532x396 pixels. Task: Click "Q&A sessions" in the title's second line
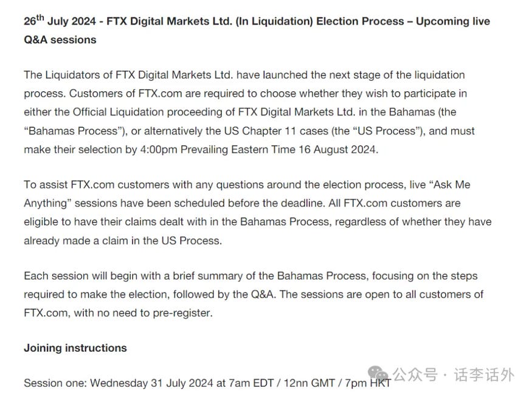(x=60, y=40)
